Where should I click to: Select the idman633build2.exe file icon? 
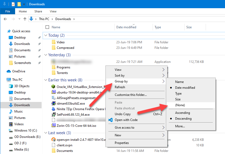(x=54, y=103)
